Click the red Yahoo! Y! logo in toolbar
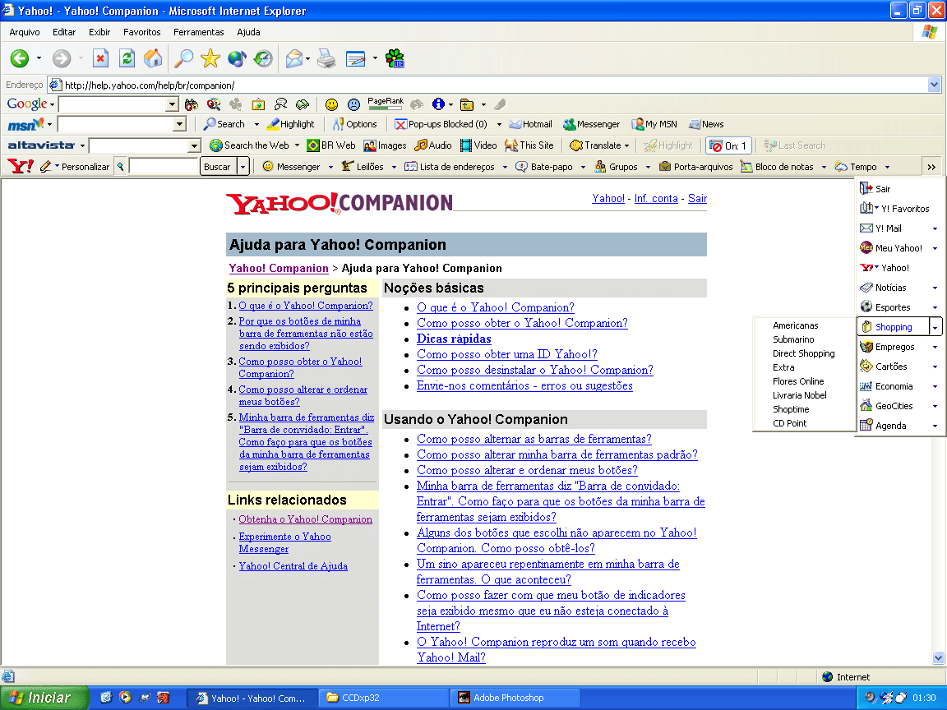The height and width of the screenshot is (710, 947). (21, 166)
